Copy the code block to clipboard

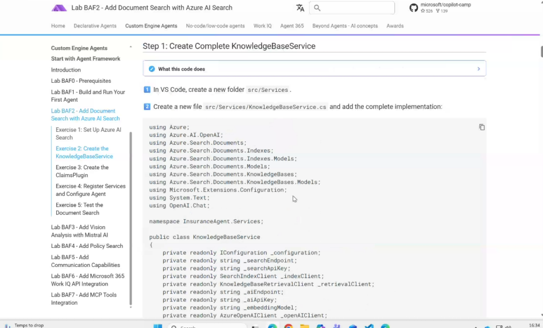coord(481,127)
